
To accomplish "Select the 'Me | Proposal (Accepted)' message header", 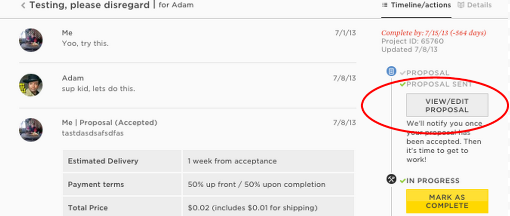I will coord(110,123).
